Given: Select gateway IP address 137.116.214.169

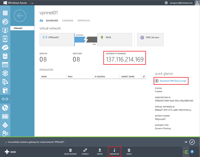Looking at the screenshot, I should pyautogui.click(x=125, y=60).
